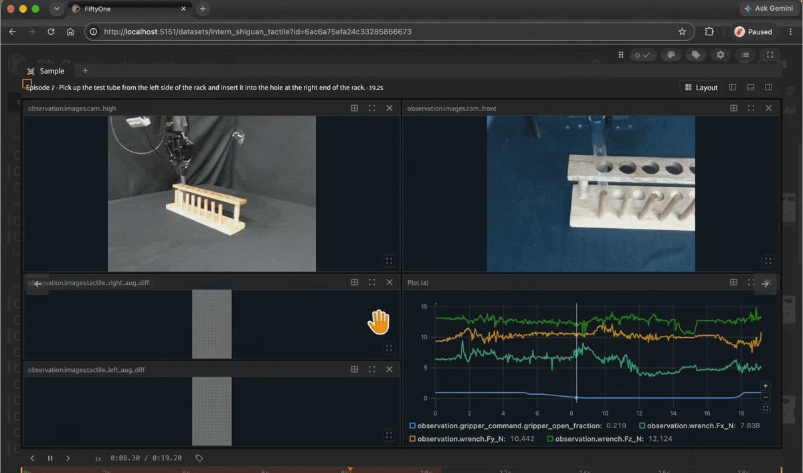Maximize the cam_front panel

(751, 108)
